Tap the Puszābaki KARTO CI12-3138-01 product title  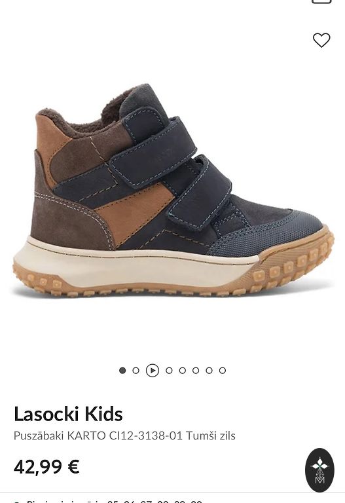[124, 436]
